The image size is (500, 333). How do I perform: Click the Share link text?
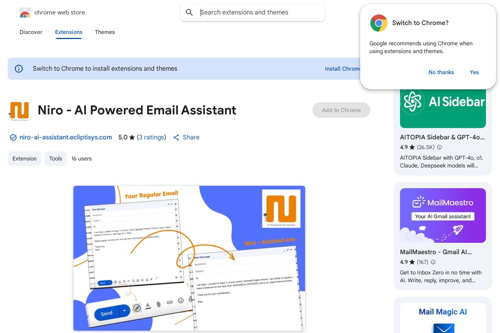coord(191,137)
